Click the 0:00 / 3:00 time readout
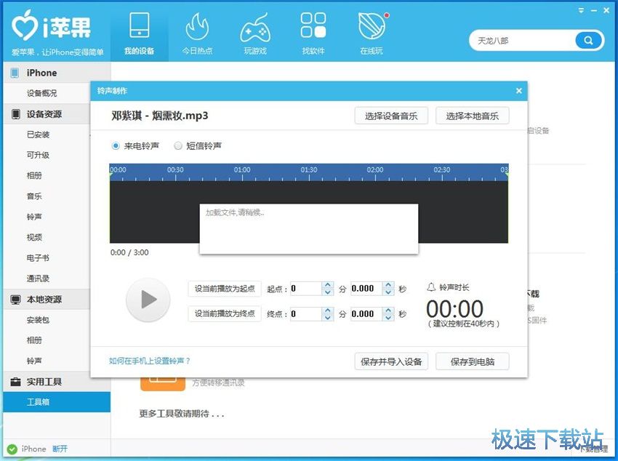Screen dimensions: 618x461 point(129,252)
